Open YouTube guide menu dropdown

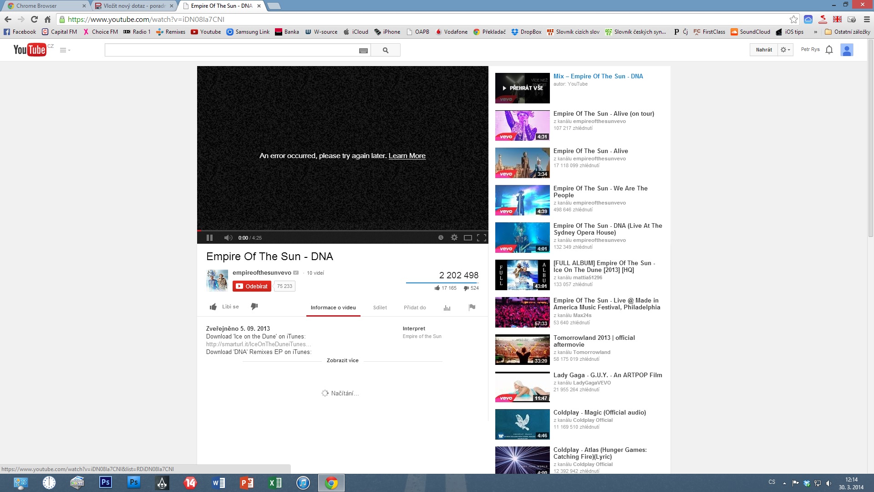point(65,50)
